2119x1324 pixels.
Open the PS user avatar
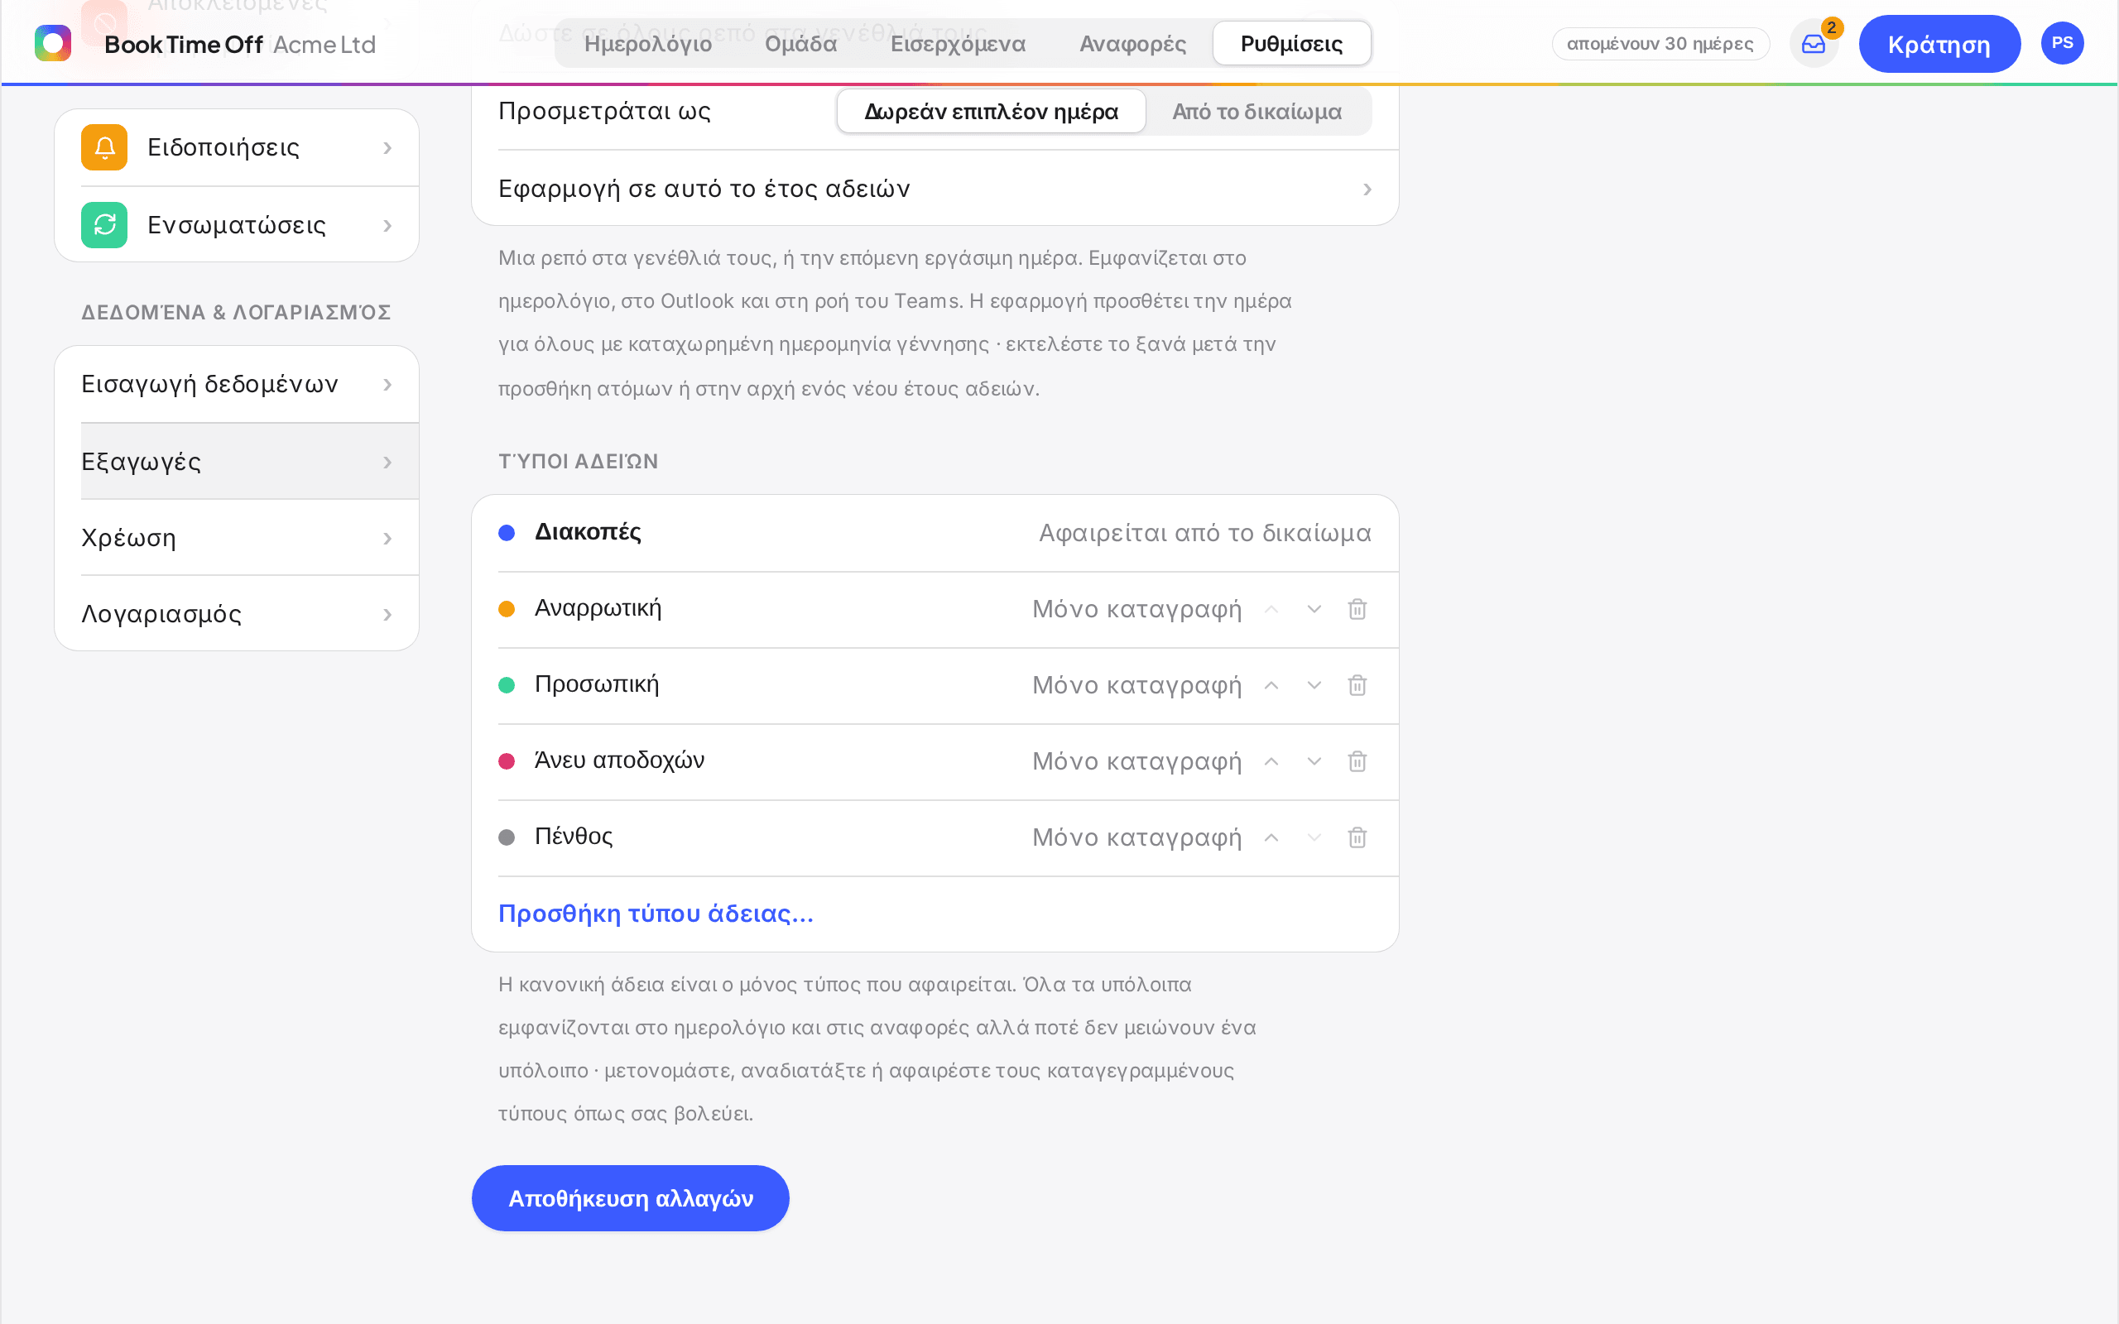click(2062, 44)
